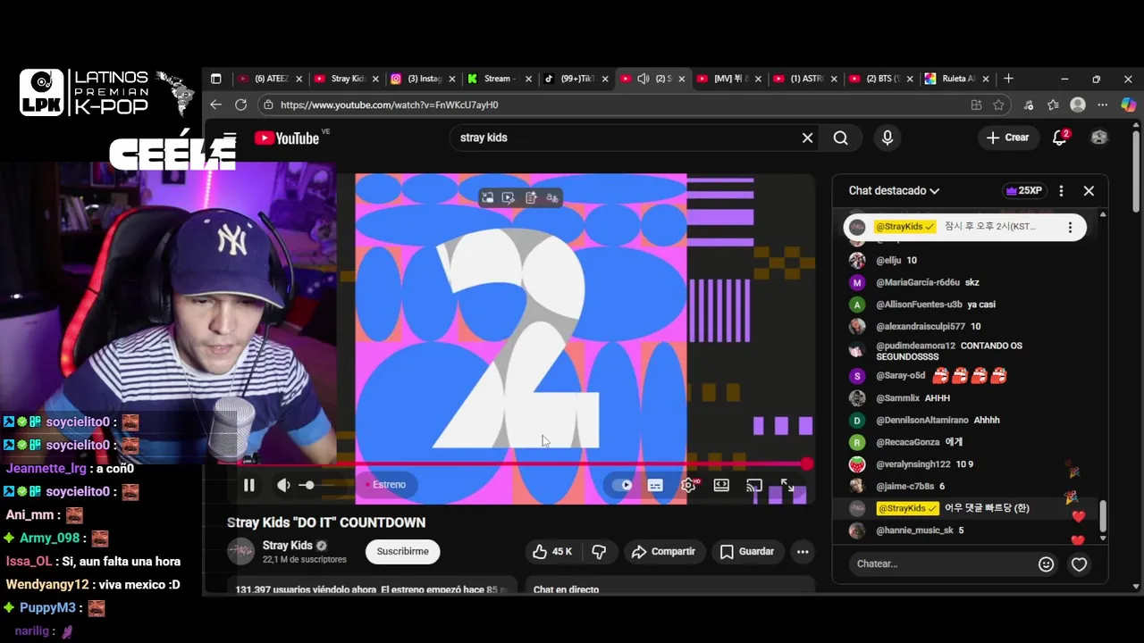The width and height of the screenshot is (1144, 643).
Task: Click the cast to TV icon
Action: [754, 485]
